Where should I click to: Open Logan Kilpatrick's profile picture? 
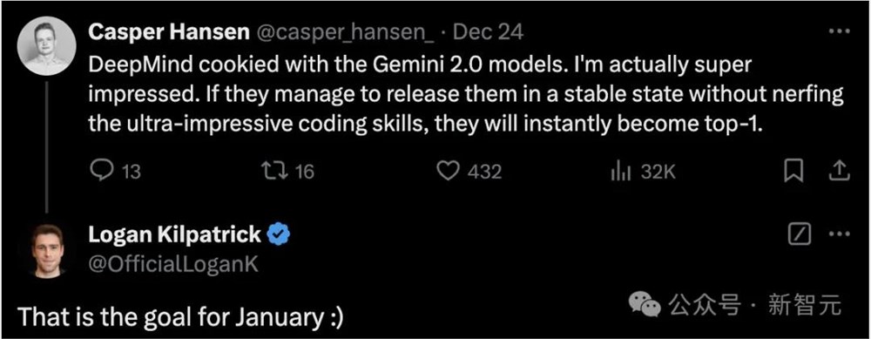pyautogui.click(x=48, y=251)
